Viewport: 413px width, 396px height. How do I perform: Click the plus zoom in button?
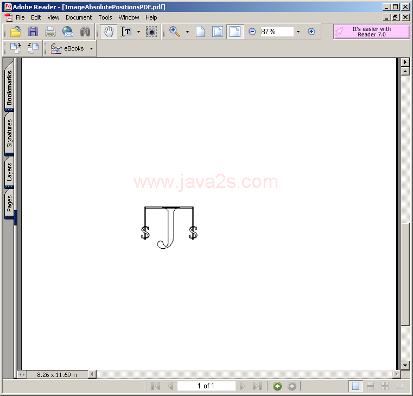312,32
